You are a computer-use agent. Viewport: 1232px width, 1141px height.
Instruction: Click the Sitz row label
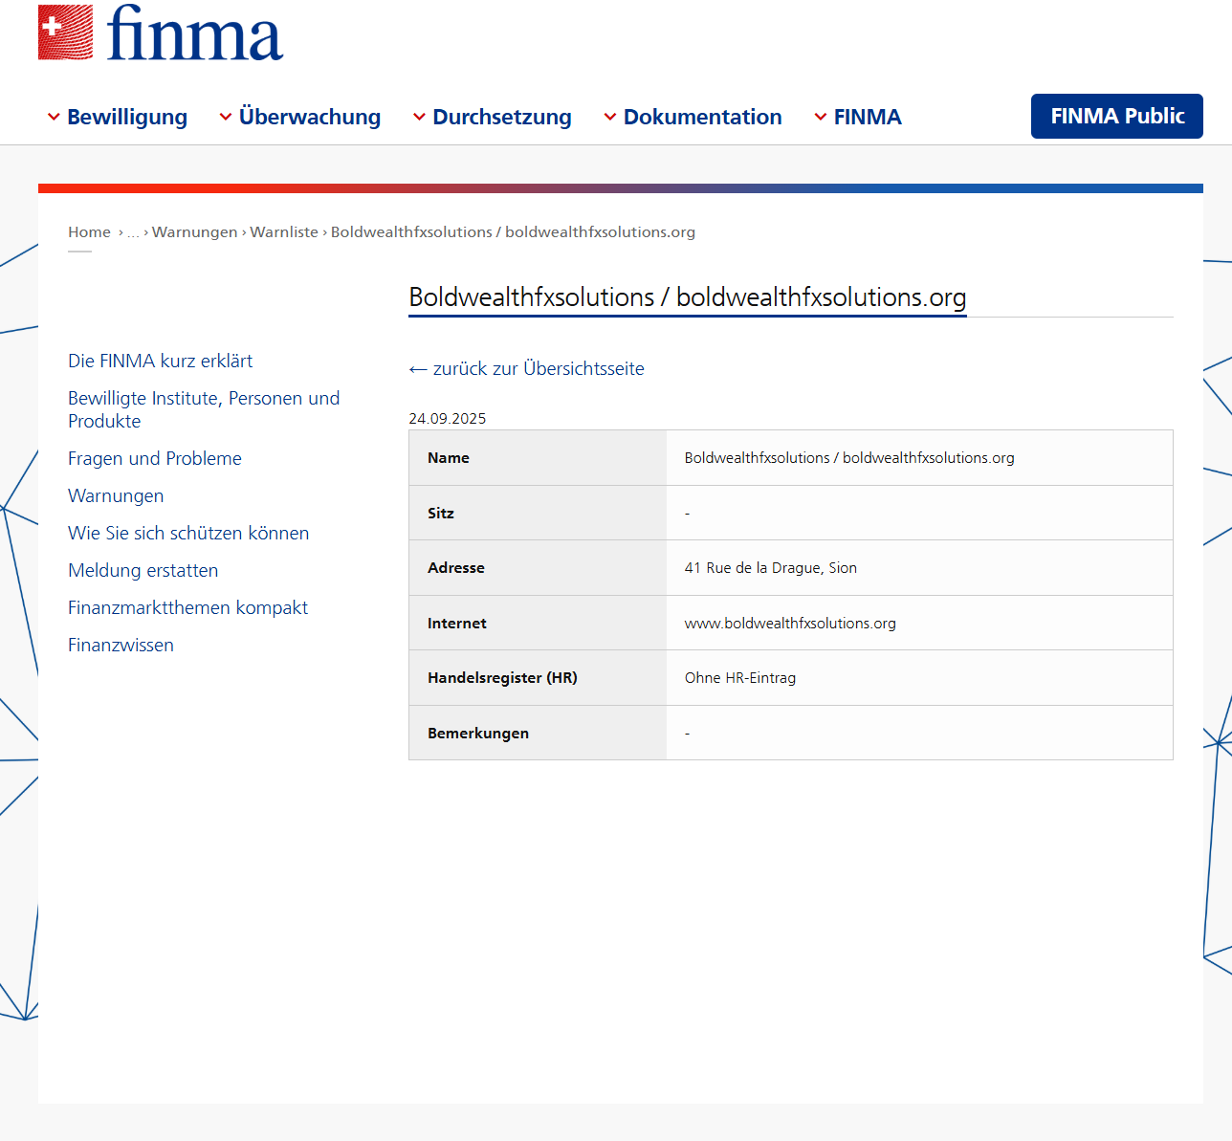click(x=441, y=514)
